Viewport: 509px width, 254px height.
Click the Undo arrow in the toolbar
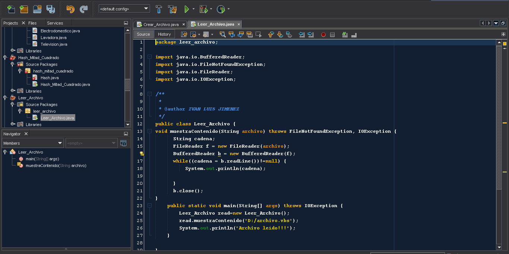click(x=70, y=9)
